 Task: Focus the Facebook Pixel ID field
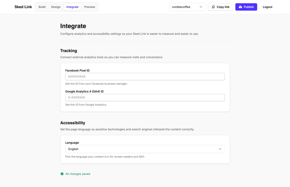click(145, 76)
